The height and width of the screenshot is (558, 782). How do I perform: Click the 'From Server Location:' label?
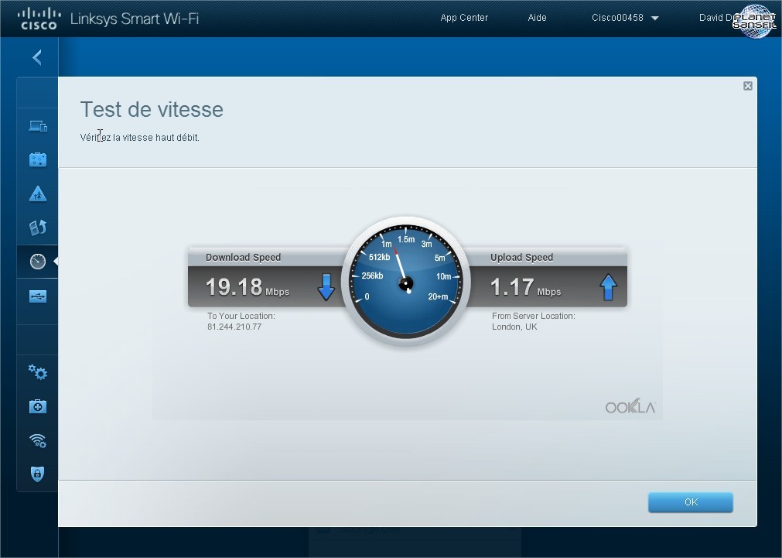pyautogui.click(x=534, y=316)
